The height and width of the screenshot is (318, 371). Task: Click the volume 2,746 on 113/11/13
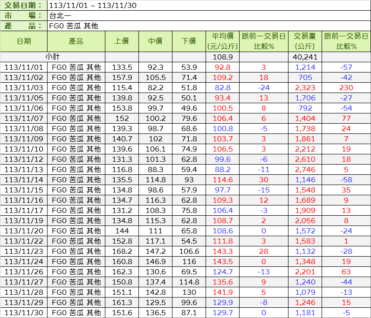coord(305,169)
